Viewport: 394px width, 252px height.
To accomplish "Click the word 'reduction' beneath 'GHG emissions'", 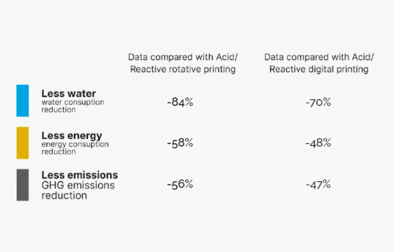I will [x=64, y=196].
